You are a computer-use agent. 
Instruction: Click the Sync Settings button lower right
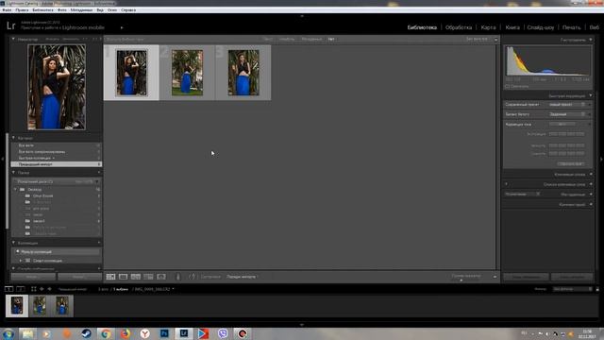pyautogui.click(x=572, y=277)
